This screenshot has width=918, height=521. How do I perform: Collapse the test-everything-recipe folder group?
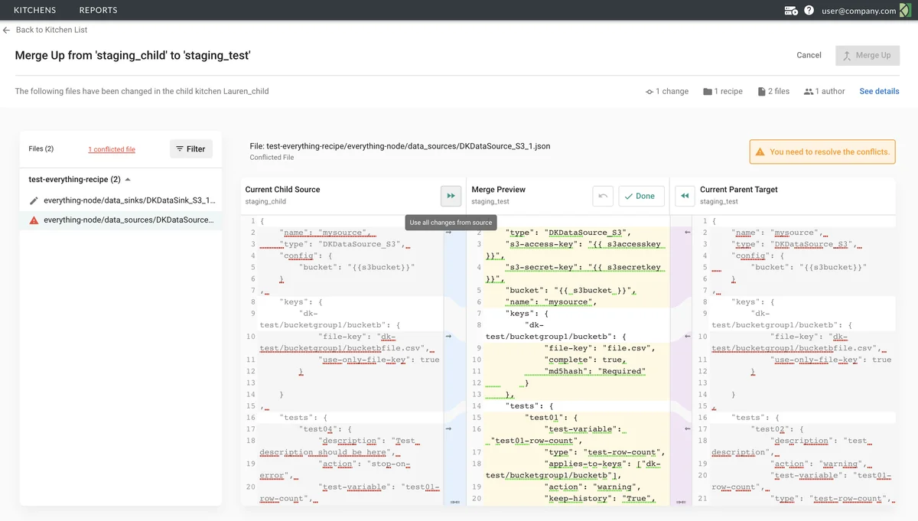(x=128, y=180)
